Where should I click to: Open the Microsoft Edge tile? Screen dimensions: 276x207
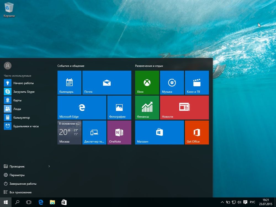pyautogui.click(x=82, y=107)
